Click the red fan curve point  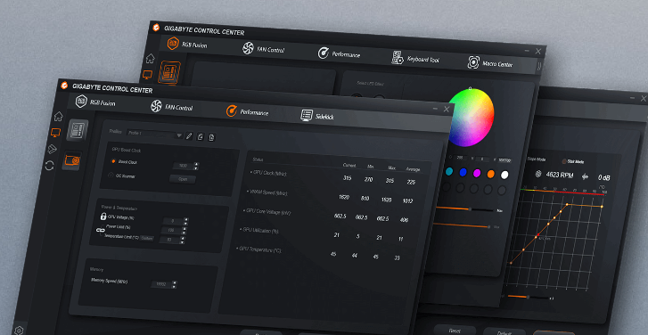click(537, 234)
